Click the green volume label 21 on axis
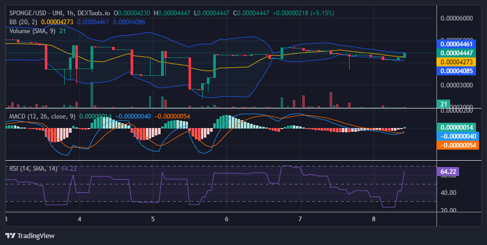Screen dimensions: 487x245 443,104
